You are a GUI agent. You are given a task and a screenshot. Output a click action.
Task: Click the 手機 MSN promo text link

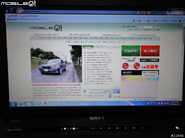tap(79, 35)
